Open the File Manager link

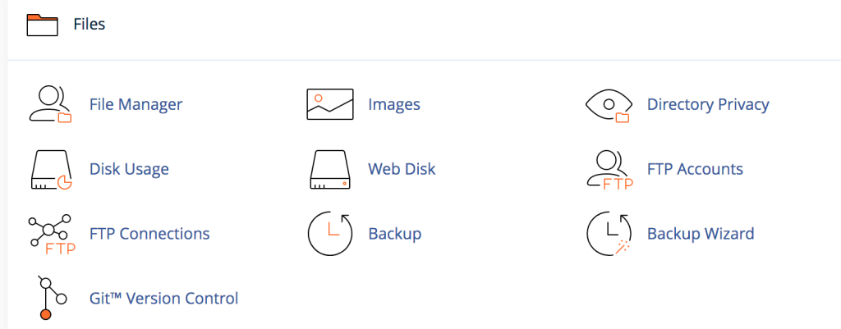click(x=136, y=104)
